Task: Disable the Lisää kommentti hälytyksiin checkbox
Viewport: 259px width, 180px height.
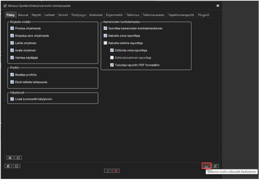Action: 12,99
